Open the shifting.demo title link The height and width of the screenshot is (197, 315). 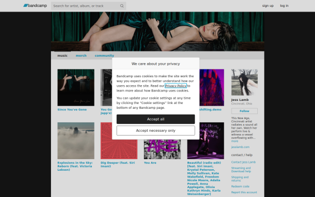coord(211,110)
